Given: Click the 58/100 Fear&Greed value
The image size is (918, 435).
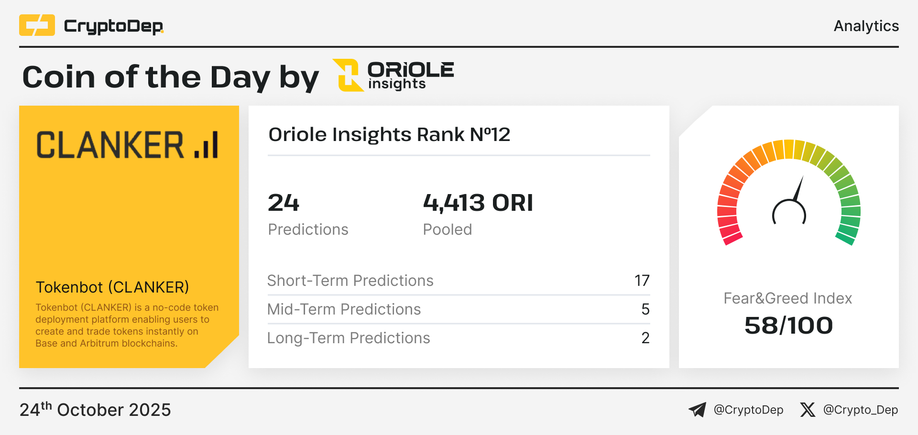Looking at the screenshot, I should 788,326.
